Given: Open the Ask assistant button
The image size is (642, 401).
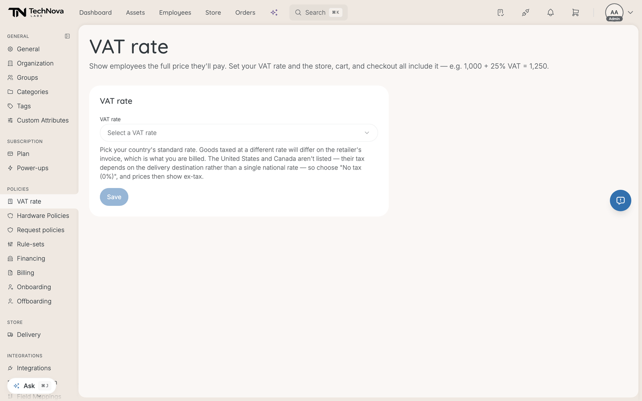Looking at the screenshot, I should (32, 386).
